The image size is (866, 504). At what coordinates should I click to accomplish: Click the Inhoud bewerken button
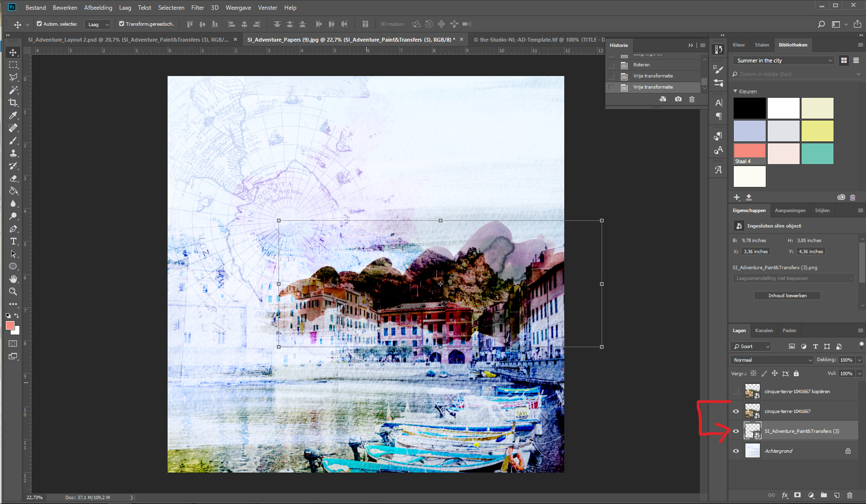[787, 295]
